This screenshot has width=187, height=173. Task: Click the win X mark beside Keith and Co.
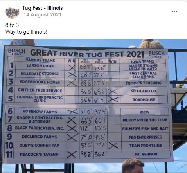[113, 91]
